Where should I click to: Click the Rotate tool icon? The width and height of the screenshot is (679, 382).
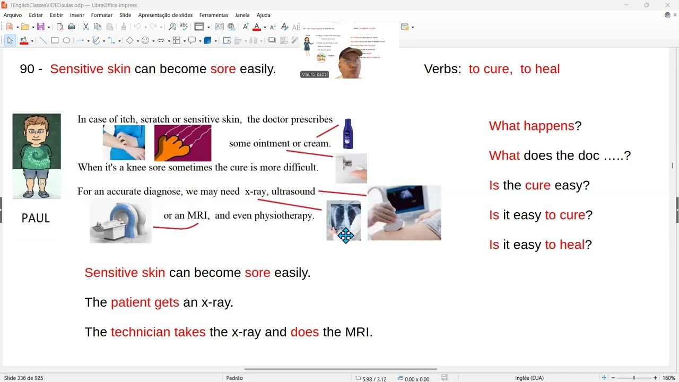(x=227, y=40)
